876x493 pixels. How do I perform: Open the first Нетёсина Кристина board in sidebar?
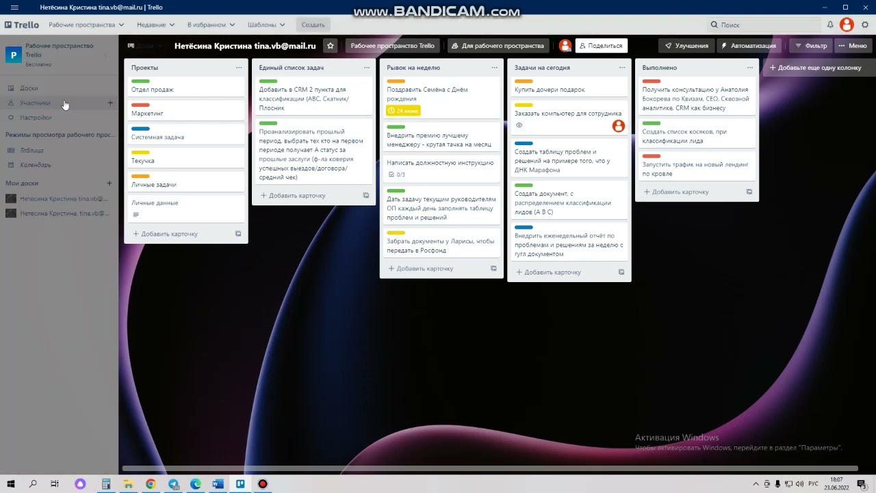[59, 199]
